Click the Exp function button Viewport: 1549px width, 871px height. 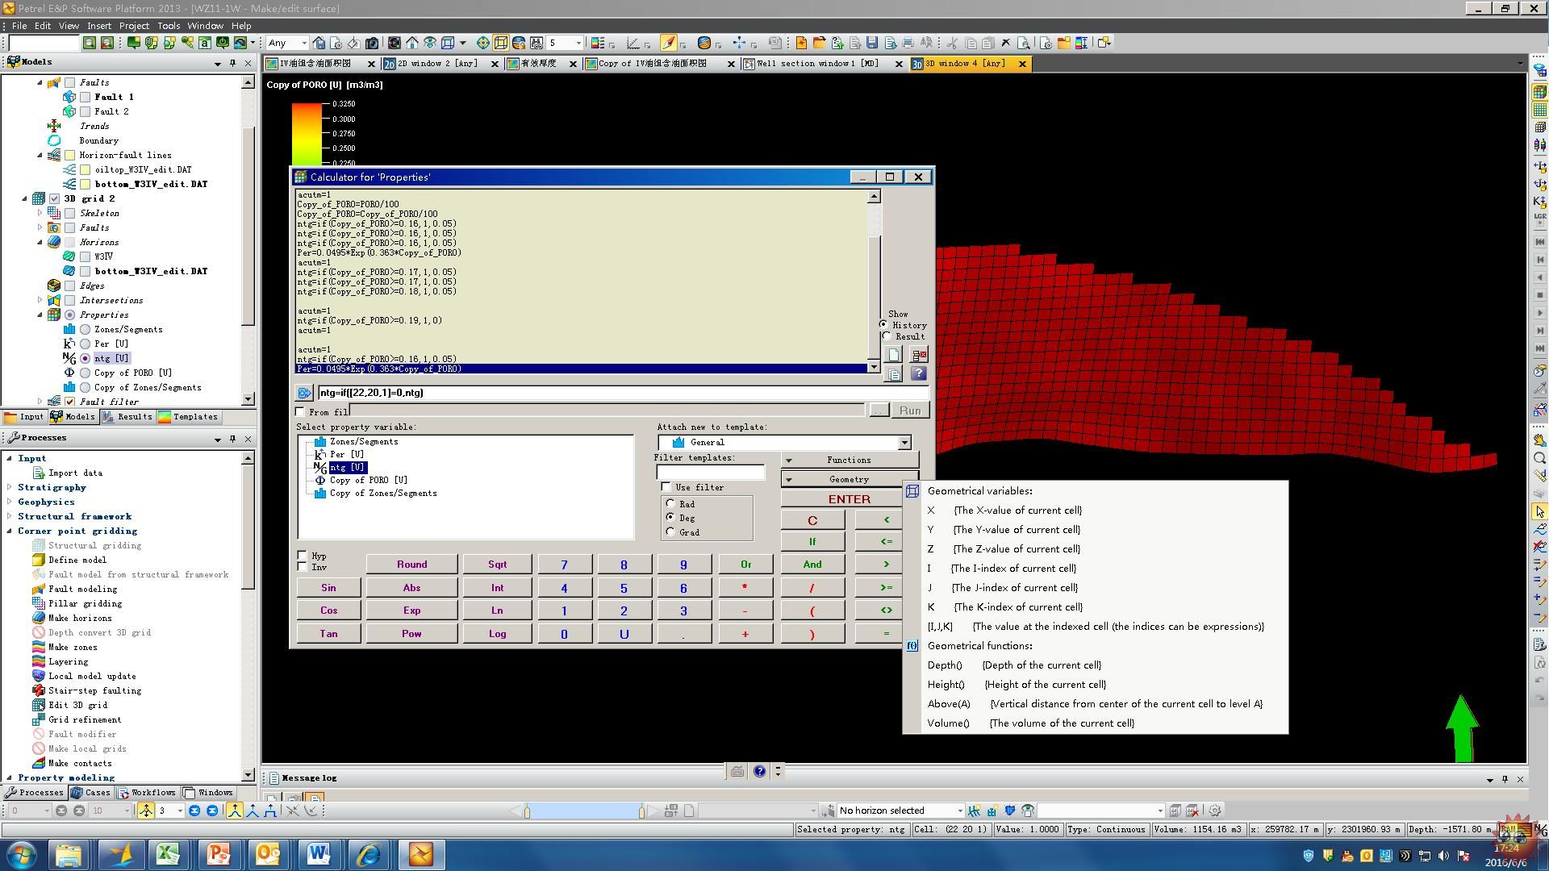(411, 611)
